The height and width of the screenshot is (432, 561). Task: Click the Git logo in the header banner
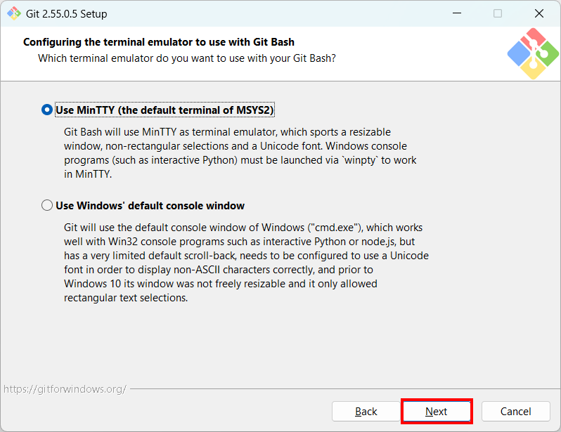click(533, 53)
